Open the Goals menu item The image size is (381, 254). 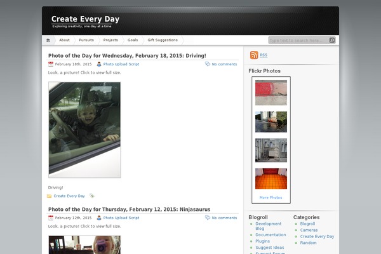coord(133,40)
